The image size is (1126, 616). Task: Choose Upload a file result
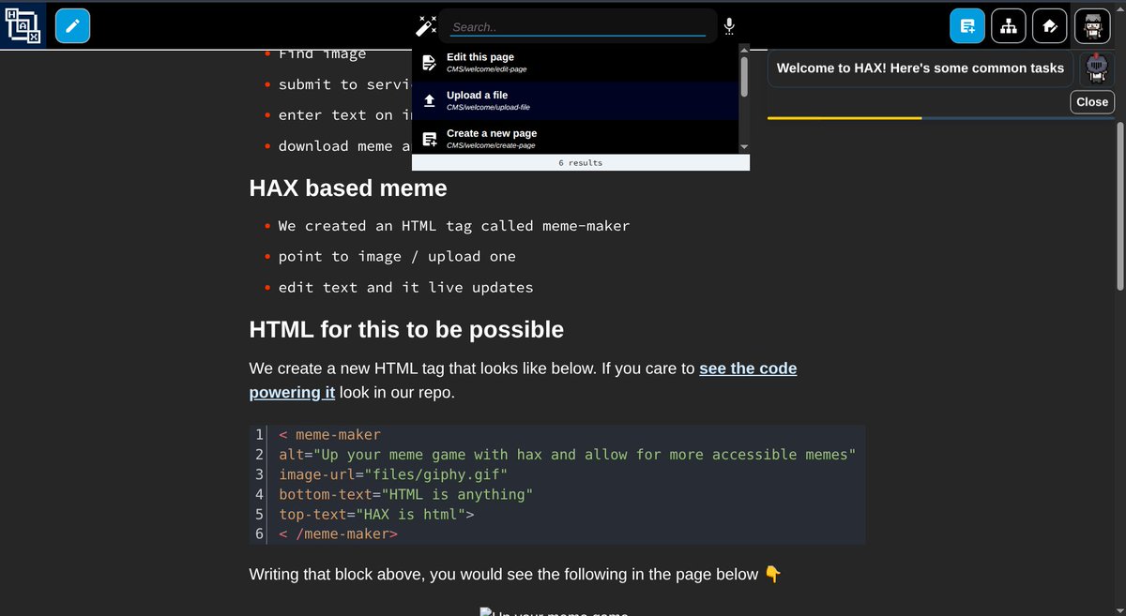coord(575,100)
